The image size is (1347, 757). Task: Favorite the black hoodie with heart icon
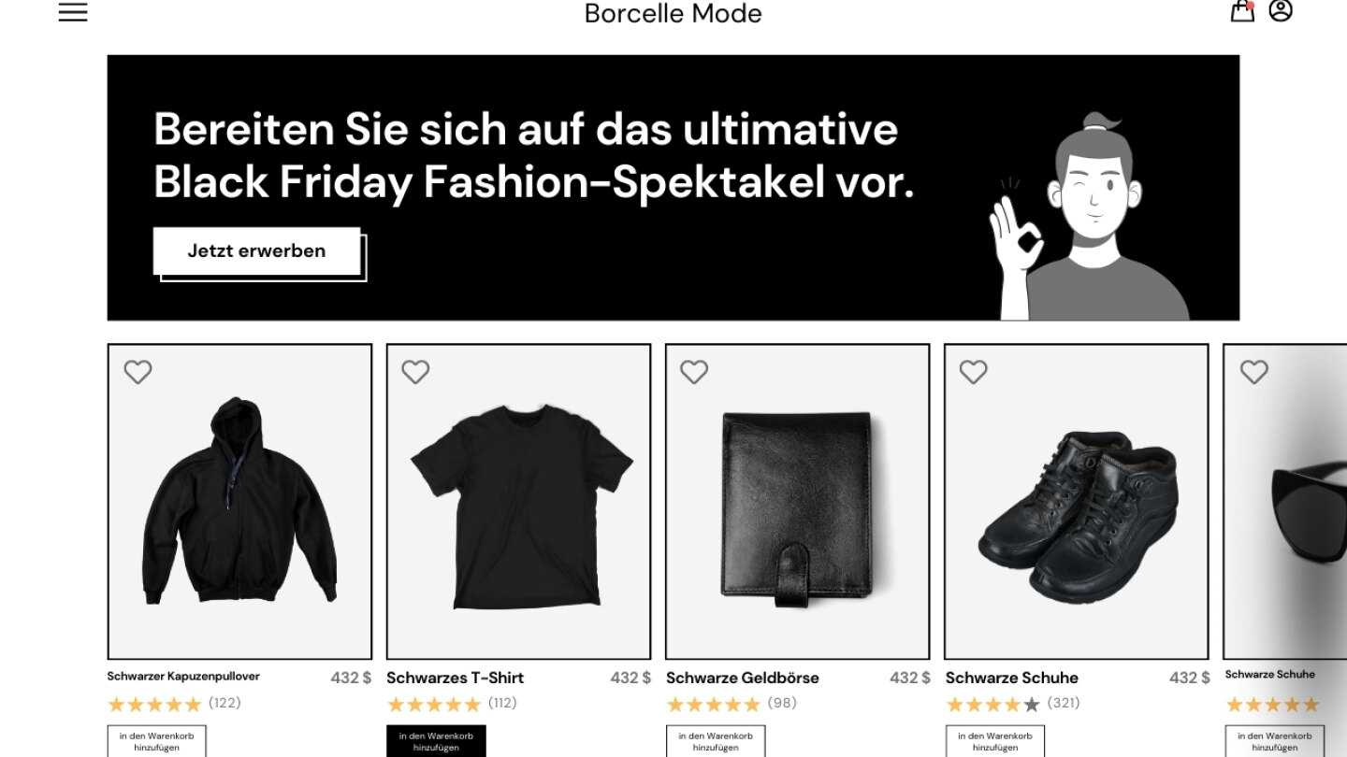(138, 372)
